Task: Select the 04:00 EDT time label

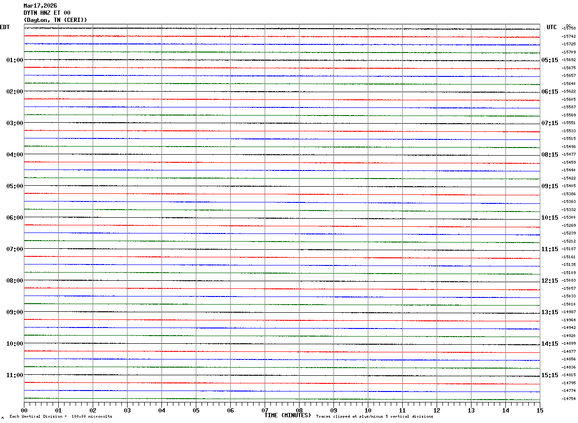Action: pyautogui.click(x=15, y=155)
